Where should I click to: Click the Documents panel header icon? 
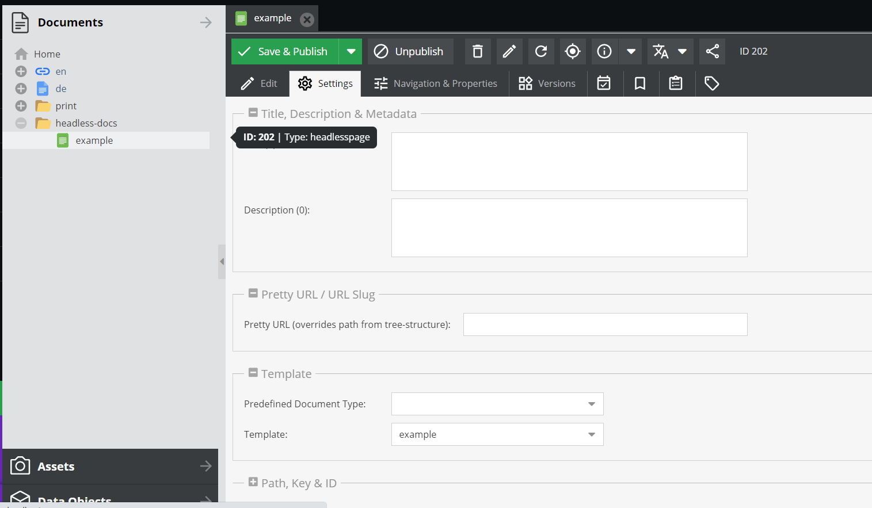(x=20, y=22)
